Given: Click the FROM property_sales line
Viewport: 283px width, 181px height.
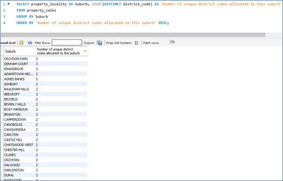Looking at the screenshot, I should (36, 10).
